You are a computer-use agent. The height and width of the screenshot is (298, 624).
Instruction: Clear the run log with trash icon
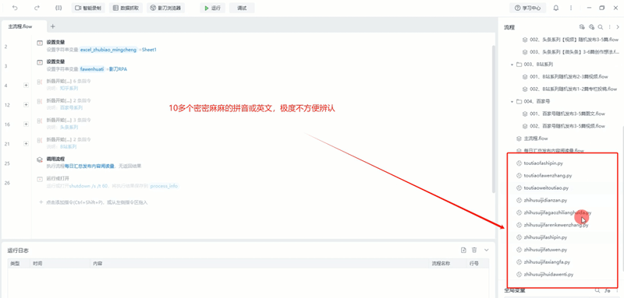[x=474, y=250]
